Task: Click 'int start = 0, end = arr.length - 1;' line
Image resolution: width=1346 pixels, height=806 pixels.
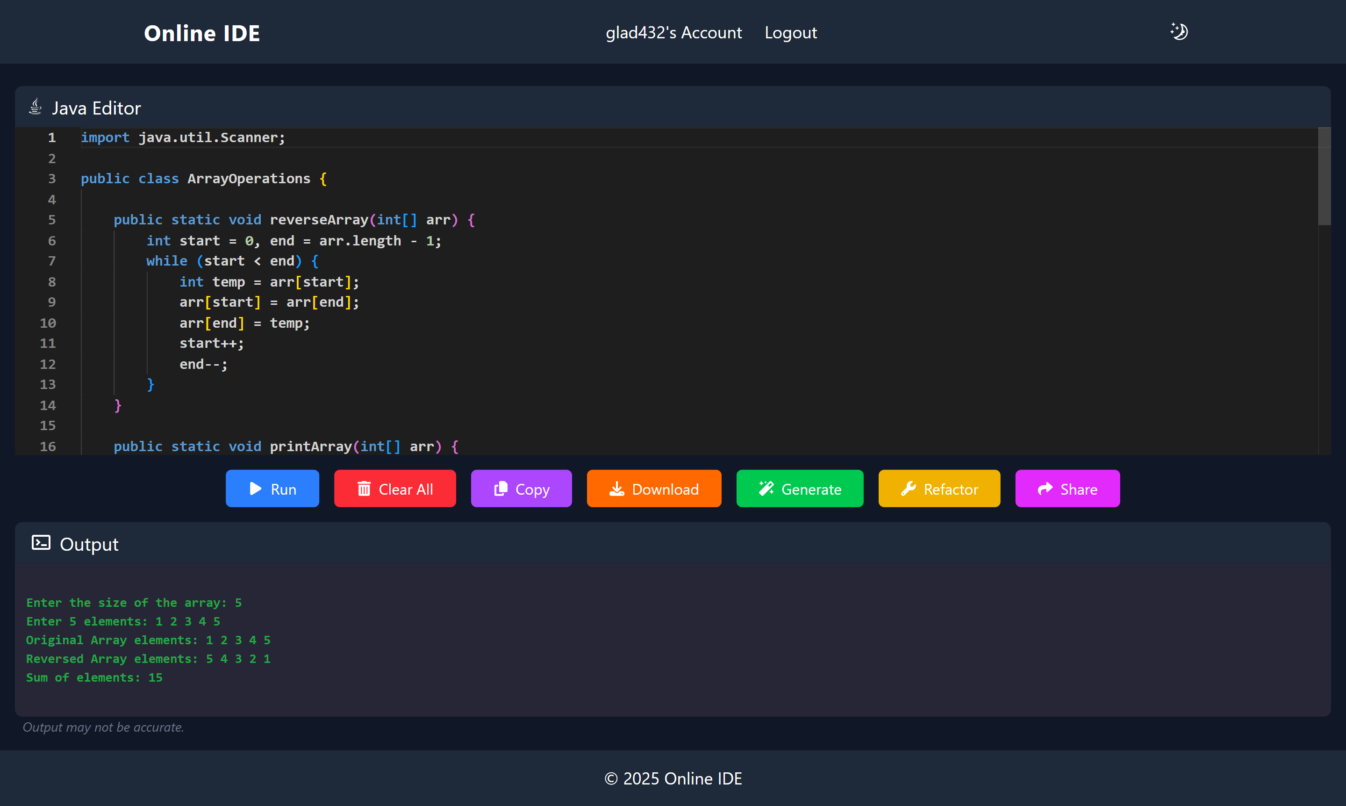Action: pos(294,241)
